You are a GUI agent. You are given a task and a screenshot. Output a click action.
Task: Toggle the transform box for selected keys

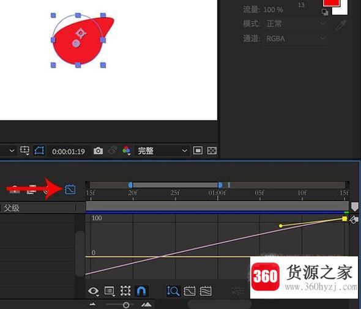click(x=125, y=291)
